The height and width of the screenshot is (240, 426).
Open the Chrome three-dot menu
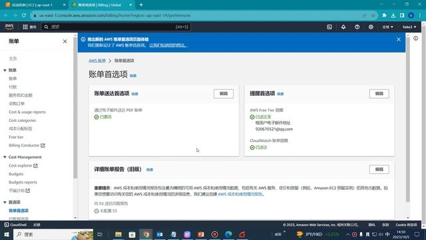coord(420,15)
